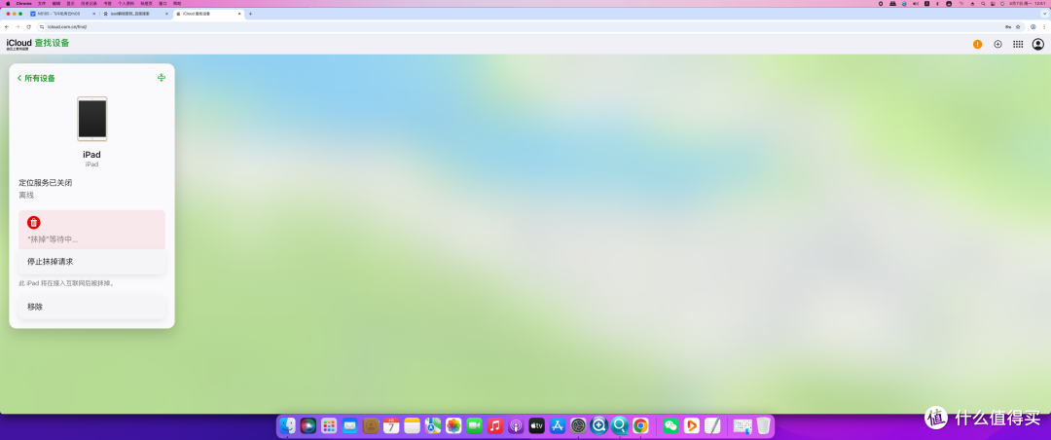Open a new Chrome tab
Viewport: 1051px width, 440px height.
pyautogui.click(x=251, y=14)
